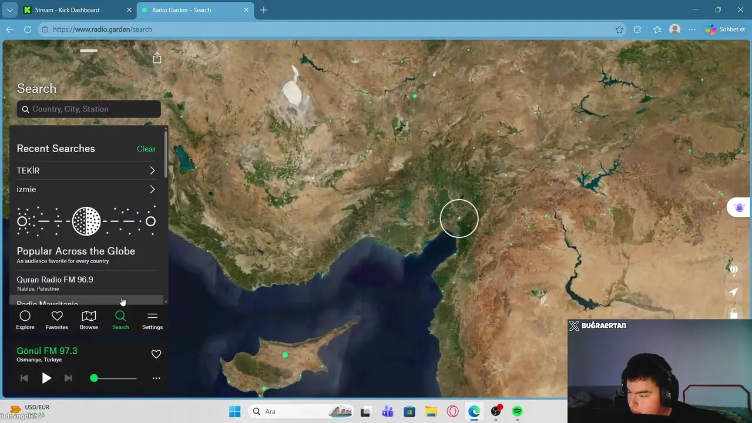The height and width of the screenshot is (423, 752).
Task: Open Microsoft Teams from the taskbar
Action: click(x=387, y=411)
